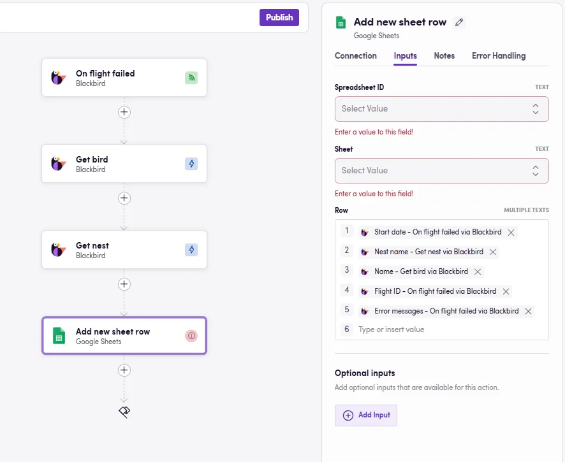The width and height of the screenshot is (565, 462).
Task: Click the lightning action icon on Get bird
Action: (x=191, y=164)
